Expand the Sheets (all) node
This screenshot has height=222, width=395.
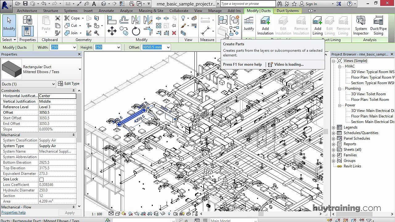(x=334, y=150)
